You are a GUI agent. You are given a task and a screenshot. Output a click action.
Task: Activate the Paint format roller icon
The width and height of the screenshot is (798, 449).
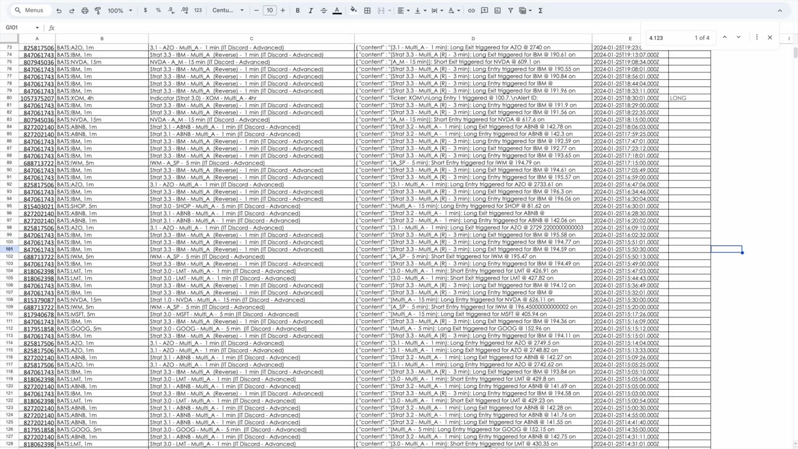click(x=98, y=11)
